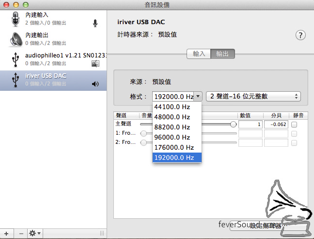Select the iriver USB DAC device row
The height and width of the screenshot is (239, 314).
pyautogui.click(x=53, y=81)
